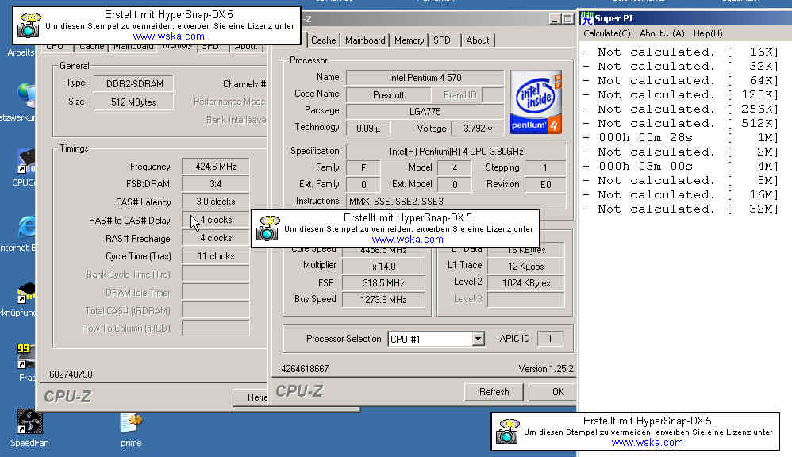Viewport: 792px width, 457px height.
Task: Click the empty Brand ID field
Action: point(493,95)
